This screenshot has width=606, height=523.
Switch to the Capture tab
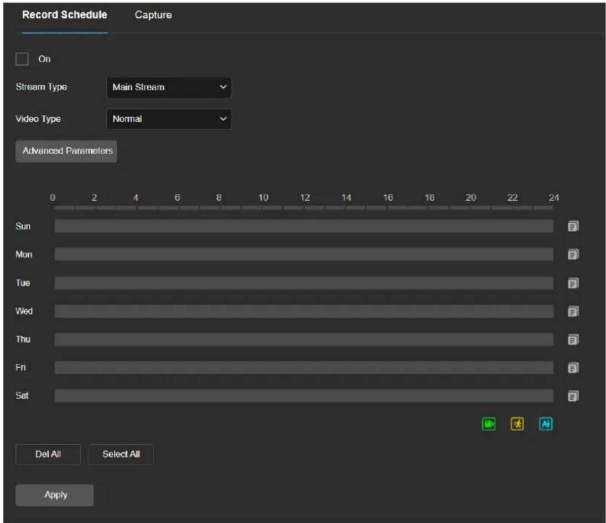pos(153,15)
